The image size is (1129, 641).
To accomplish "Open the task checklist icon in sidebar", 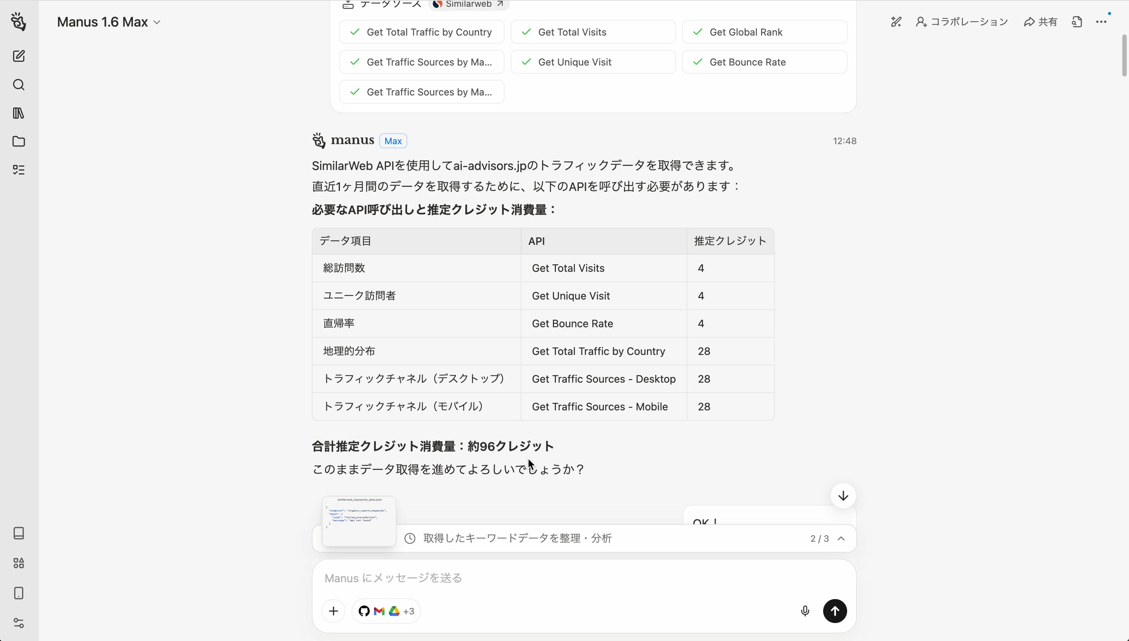I will 18,170.
